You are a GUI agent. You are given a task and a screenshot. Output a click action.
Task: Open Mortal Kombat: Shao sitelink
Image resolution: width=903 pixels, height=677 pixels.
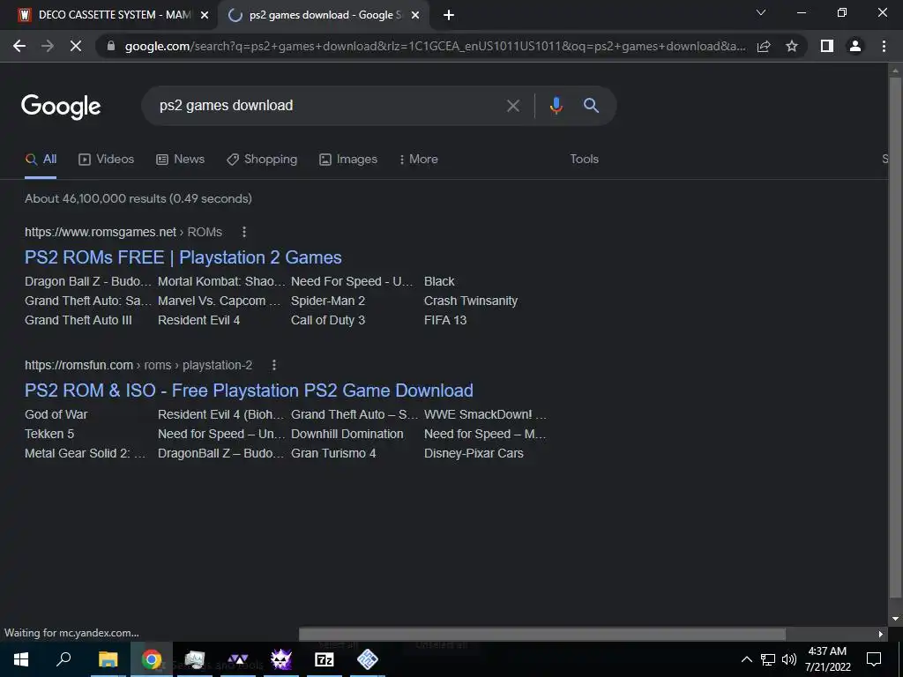click(x=221, y=281)
